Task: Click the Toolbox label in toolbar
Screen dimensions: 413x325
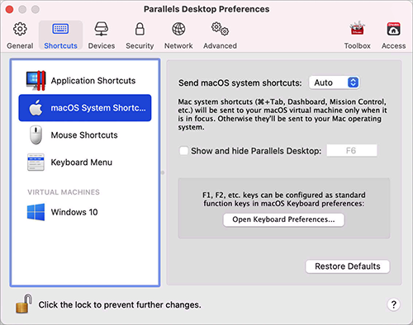Action: click(357, 45)
